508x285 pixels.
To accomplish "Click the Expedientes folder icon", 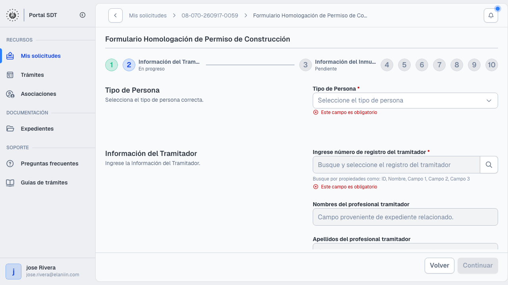I will pos(10,129).
